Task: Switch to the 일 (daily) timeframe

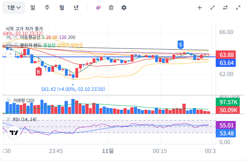Action: click(32, 8)
